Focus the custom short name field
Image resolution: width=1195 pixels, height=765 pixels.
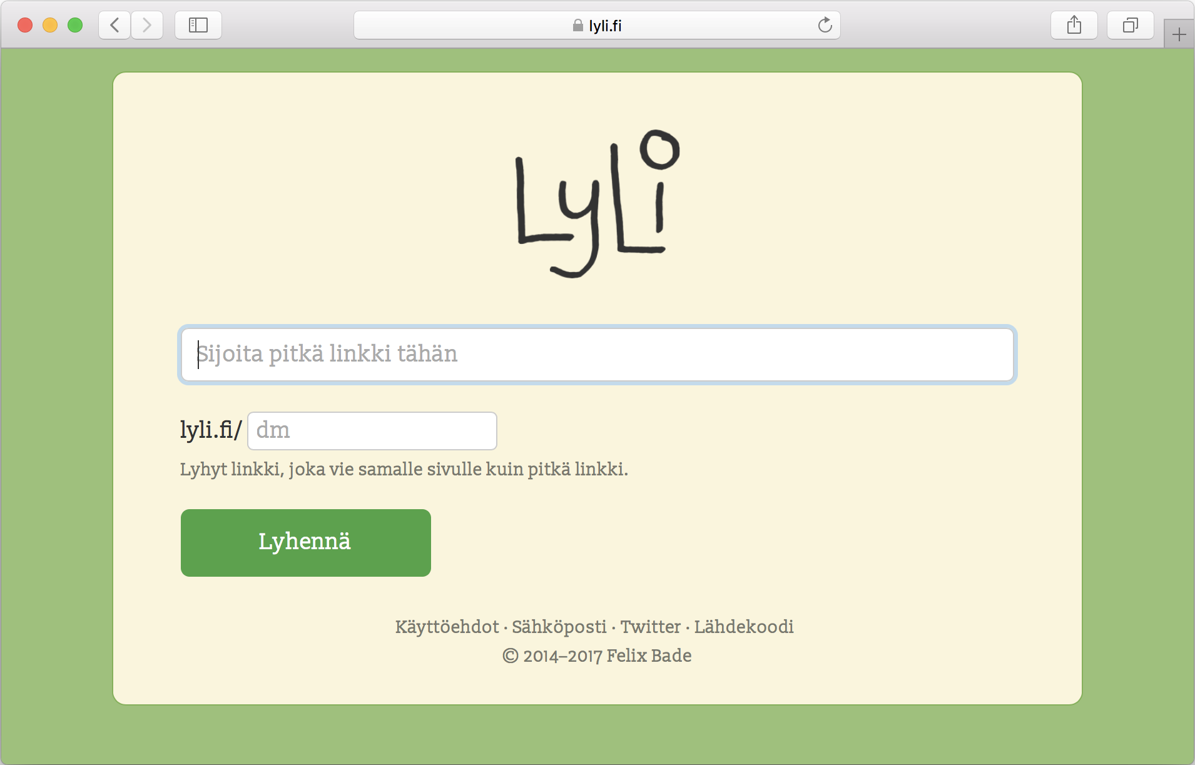(372, 430)
